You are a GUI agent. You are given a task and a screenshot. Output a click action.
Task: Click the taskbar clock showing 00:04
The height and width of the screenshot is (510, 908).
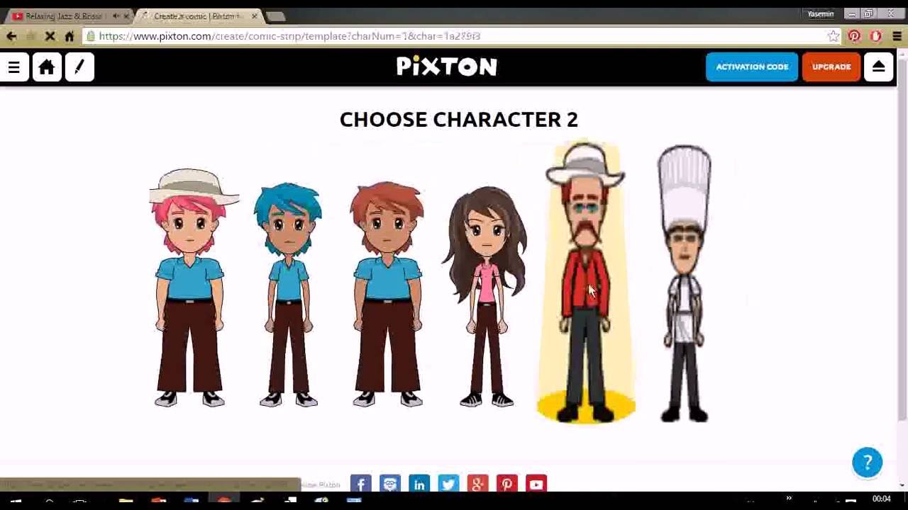tap(881, 499)
